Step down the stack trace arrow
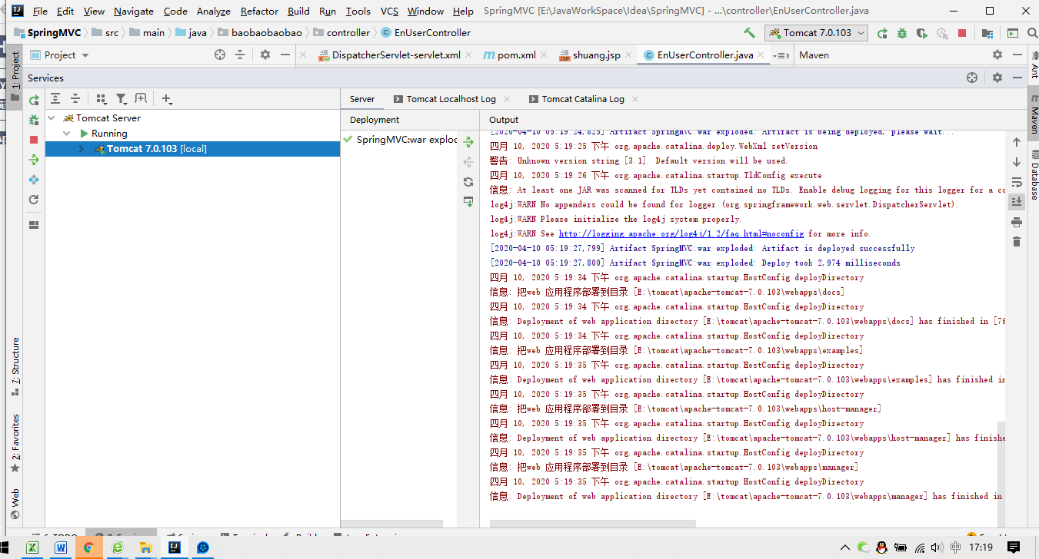 click(x=1017, y=162)
